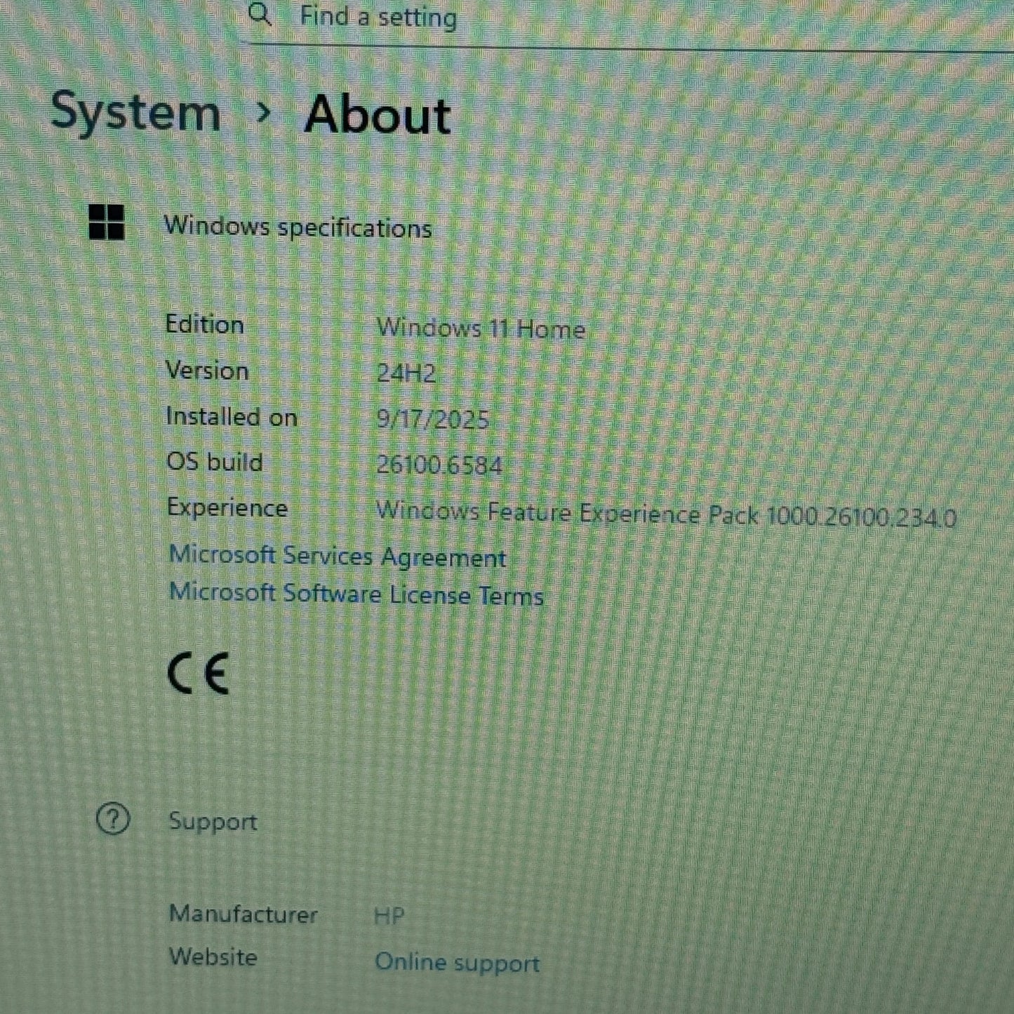Open Microsoft Software License Terms link

pos(356,594)
